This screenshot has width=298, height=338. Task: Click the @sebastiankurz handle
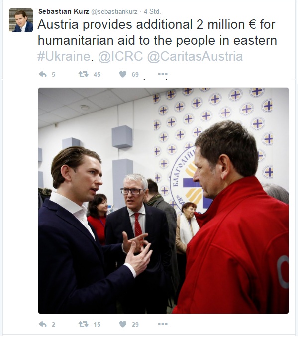pos(114,12)
